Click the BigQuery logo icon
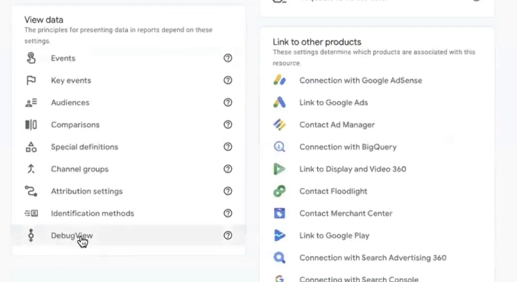The height and width of the screenshot is (282, 517). click(280, 147)
